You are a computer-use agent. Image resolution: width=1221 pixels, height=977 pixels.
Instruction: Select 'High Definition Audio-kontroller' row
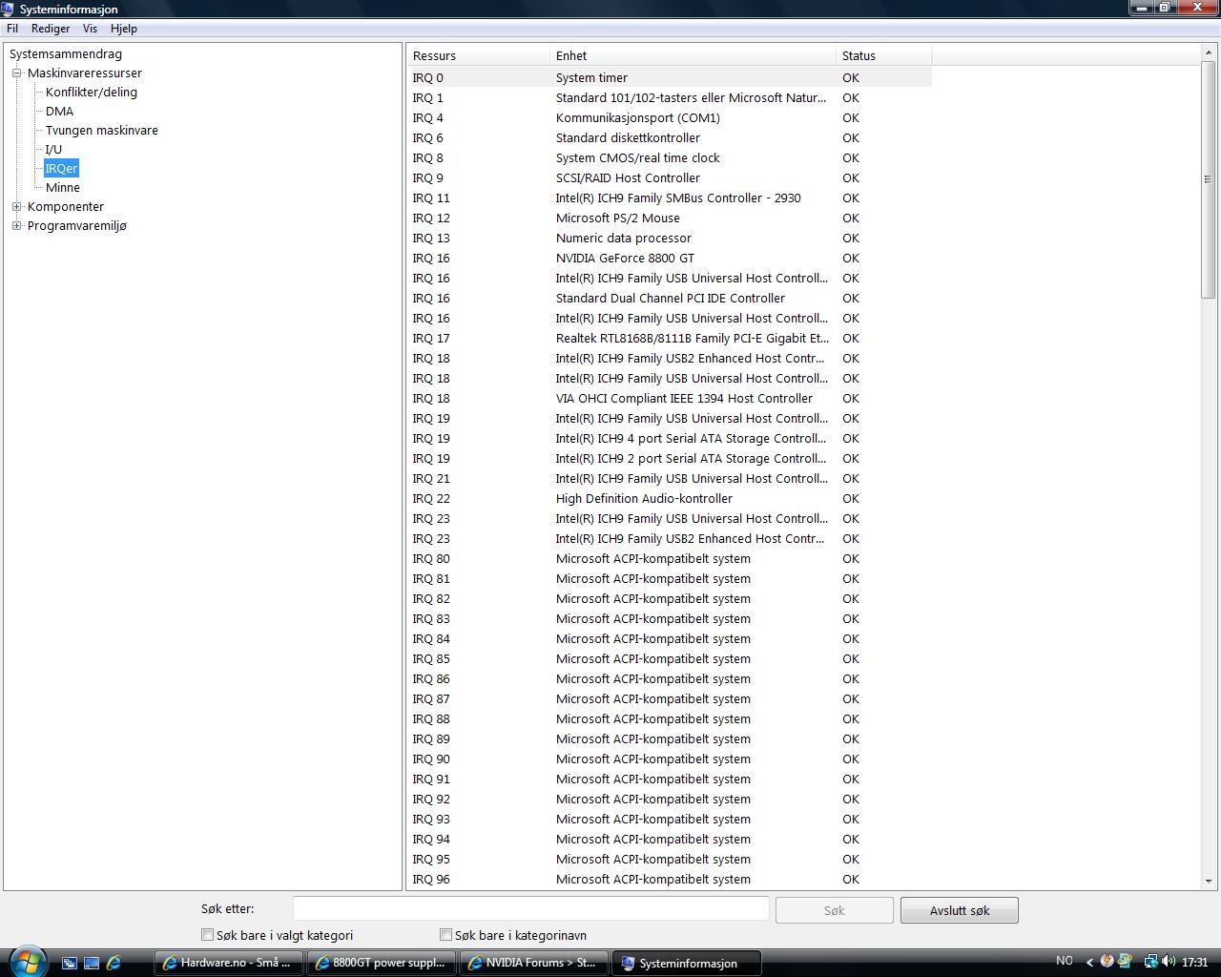[x=670, y=498]
